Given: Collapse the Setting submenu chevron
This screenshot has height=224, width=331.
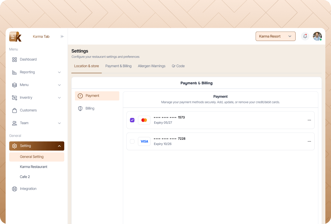Looking at the screenshot, I should [x=59, y=146].
